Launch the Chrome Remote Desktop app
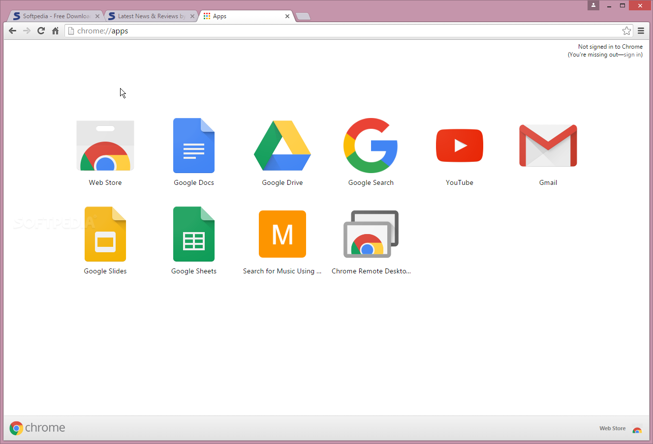 click(371, 235)
